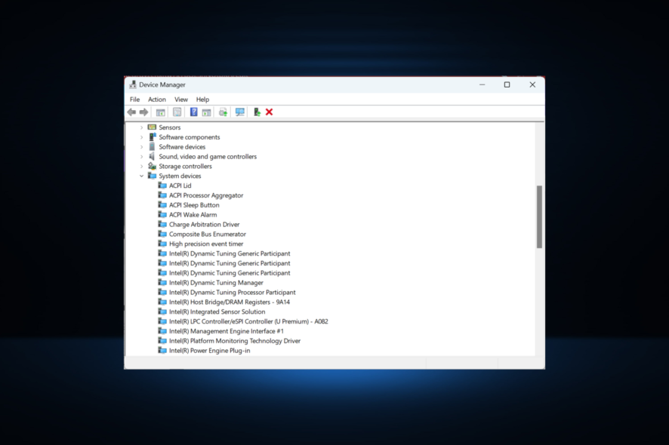Click the Show/Hide Console Tree icon
This screenshot has width=669, height=445.
pyautogui.click(x=160, y=112)
